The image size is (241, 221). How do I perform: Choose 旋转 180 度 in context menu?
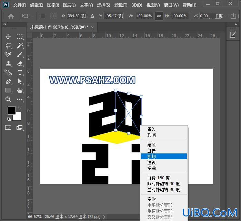(x=164, y=178)
